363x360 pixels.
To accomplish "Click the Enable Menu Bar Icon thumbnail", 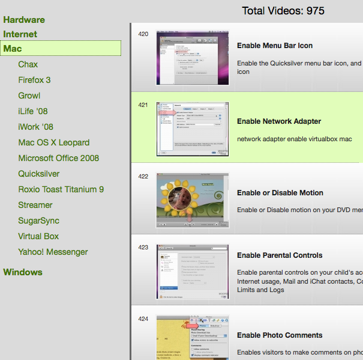I will 193,58.
